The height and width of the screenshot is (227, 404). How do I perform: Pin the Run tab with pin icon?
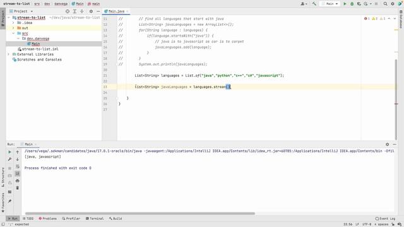point(10,201)
